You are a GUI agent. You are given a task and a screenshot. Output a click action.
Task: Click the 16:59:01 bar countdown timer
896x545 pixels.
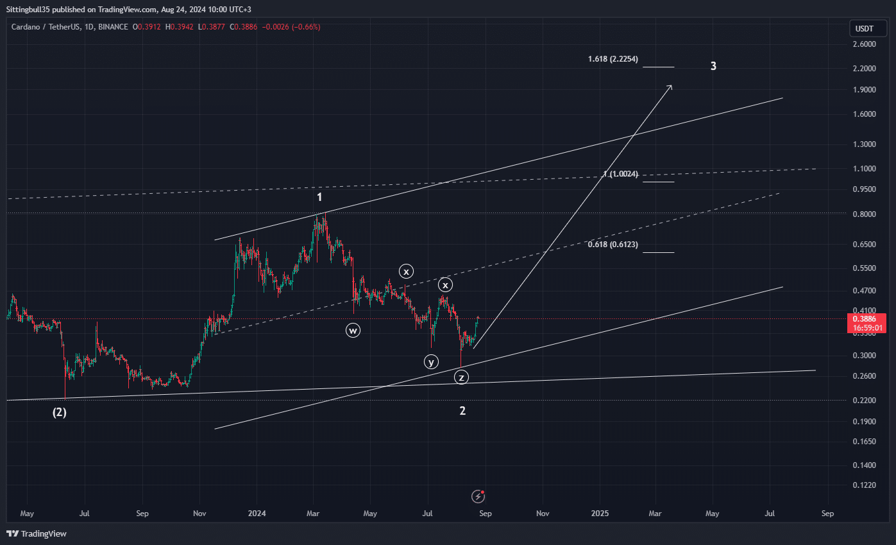pos(868,327)
